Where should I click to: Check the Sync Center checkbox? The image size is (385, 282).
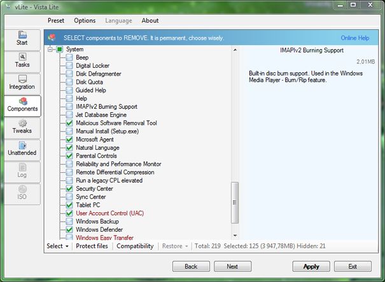(69, 197)
